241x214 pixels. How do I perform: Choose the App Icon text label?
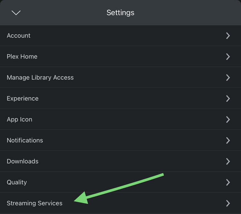[19, 119]
